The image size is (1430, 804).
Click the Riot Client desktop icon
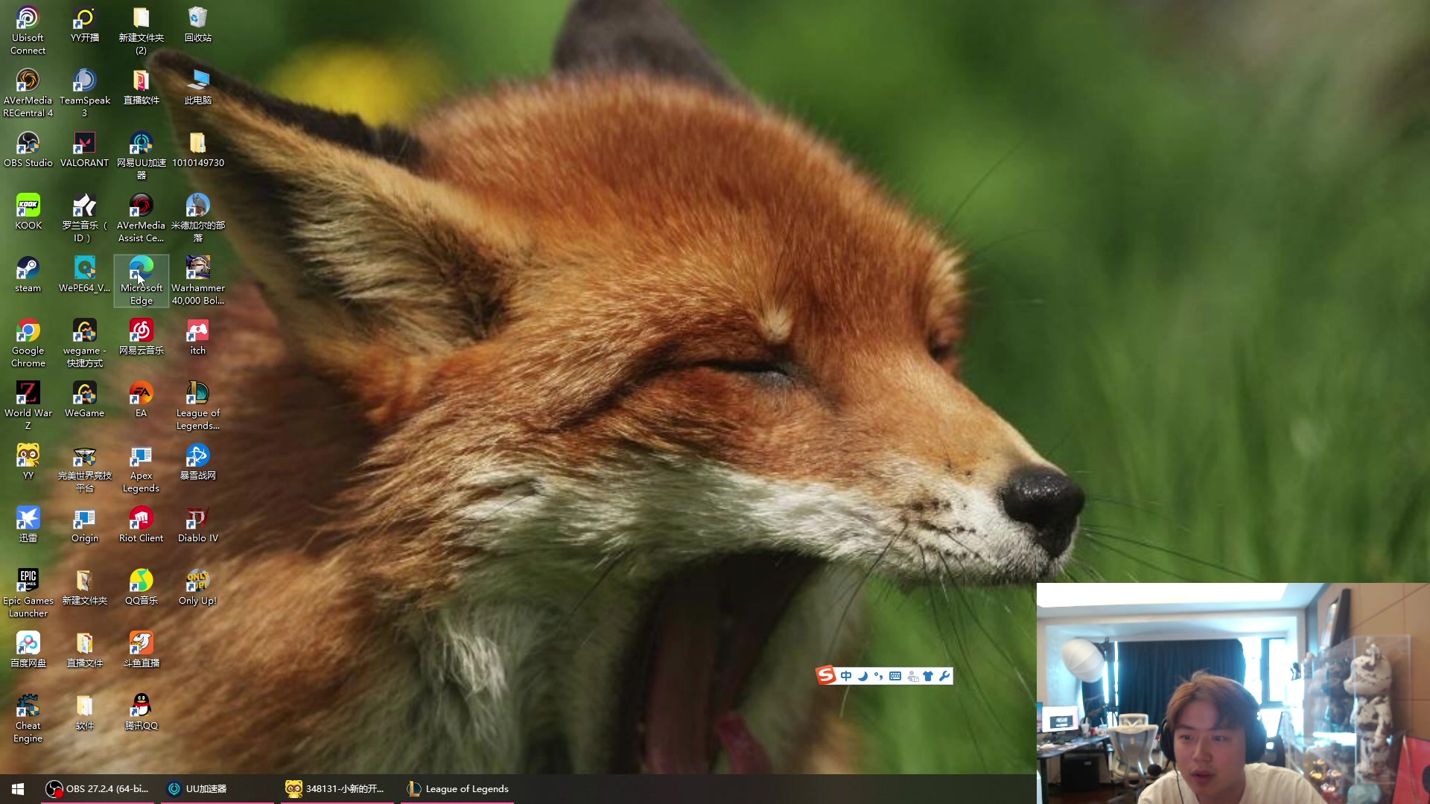[141, 520]
